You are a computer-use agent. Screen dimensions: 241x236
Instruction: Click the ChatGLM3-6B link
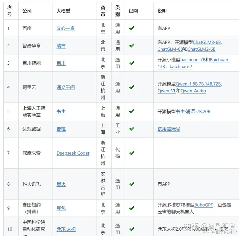207,42
